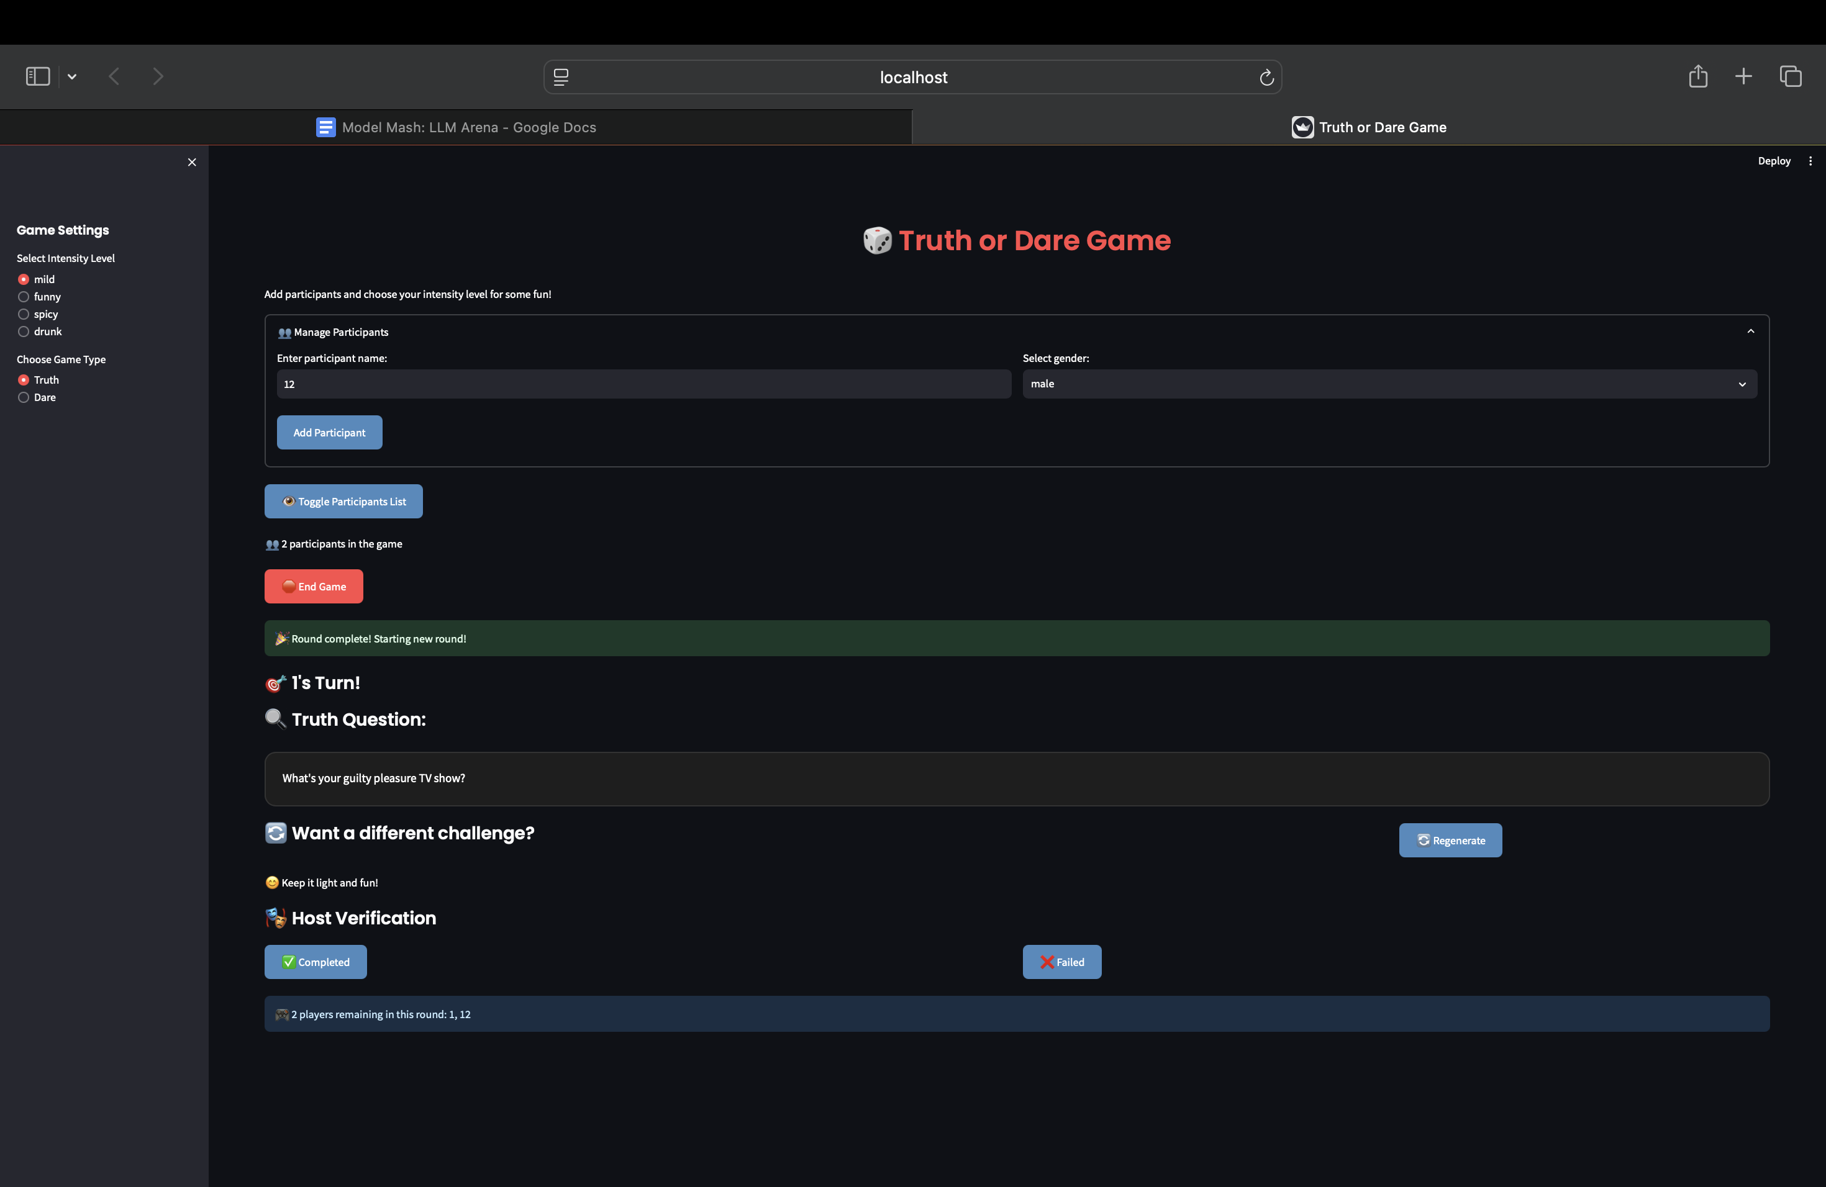Click the Add Participant button
The image size is (1826, 1187).
point(329,431)
